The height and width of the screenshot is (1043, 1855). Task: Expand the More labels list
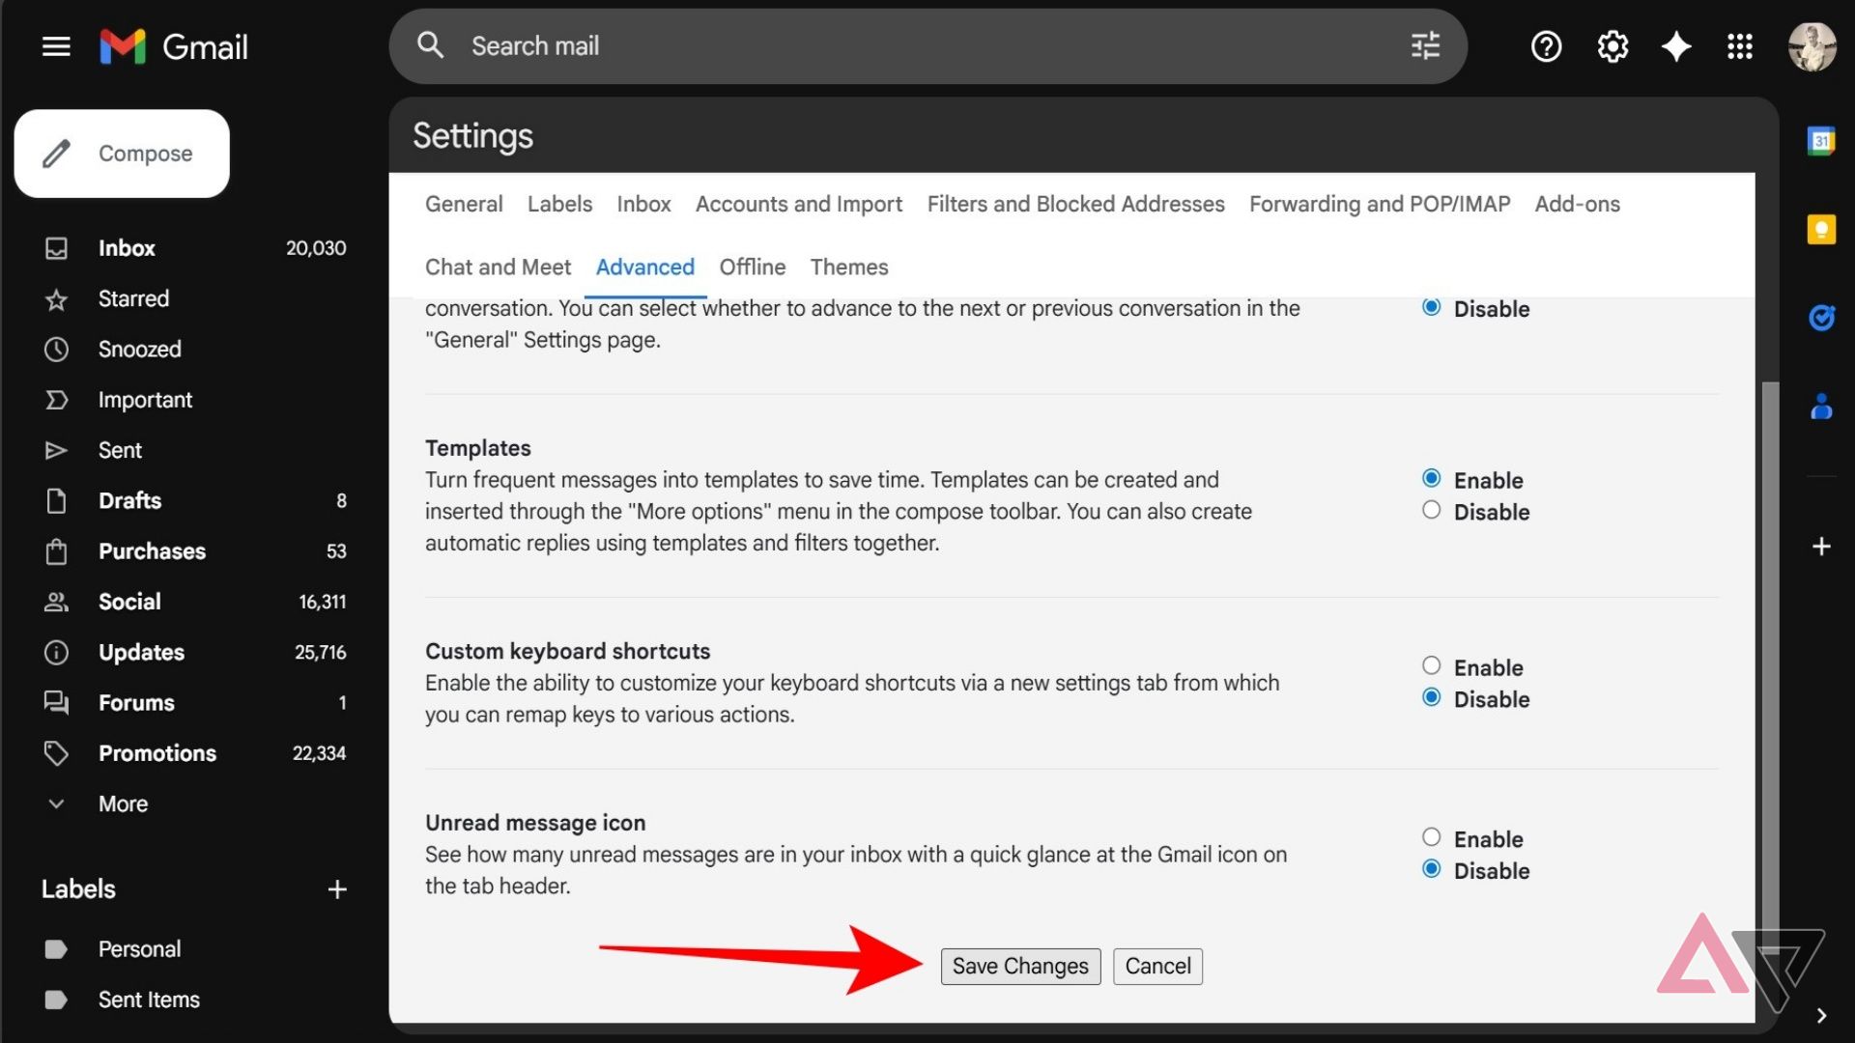click(x=123, y=803)
